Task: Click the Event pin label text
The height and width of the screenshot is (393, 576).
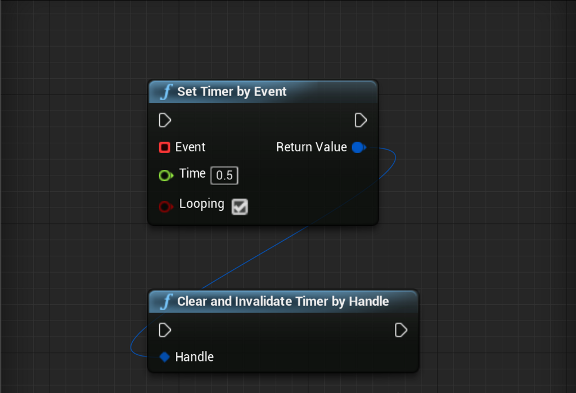Action: pos(191,147)
